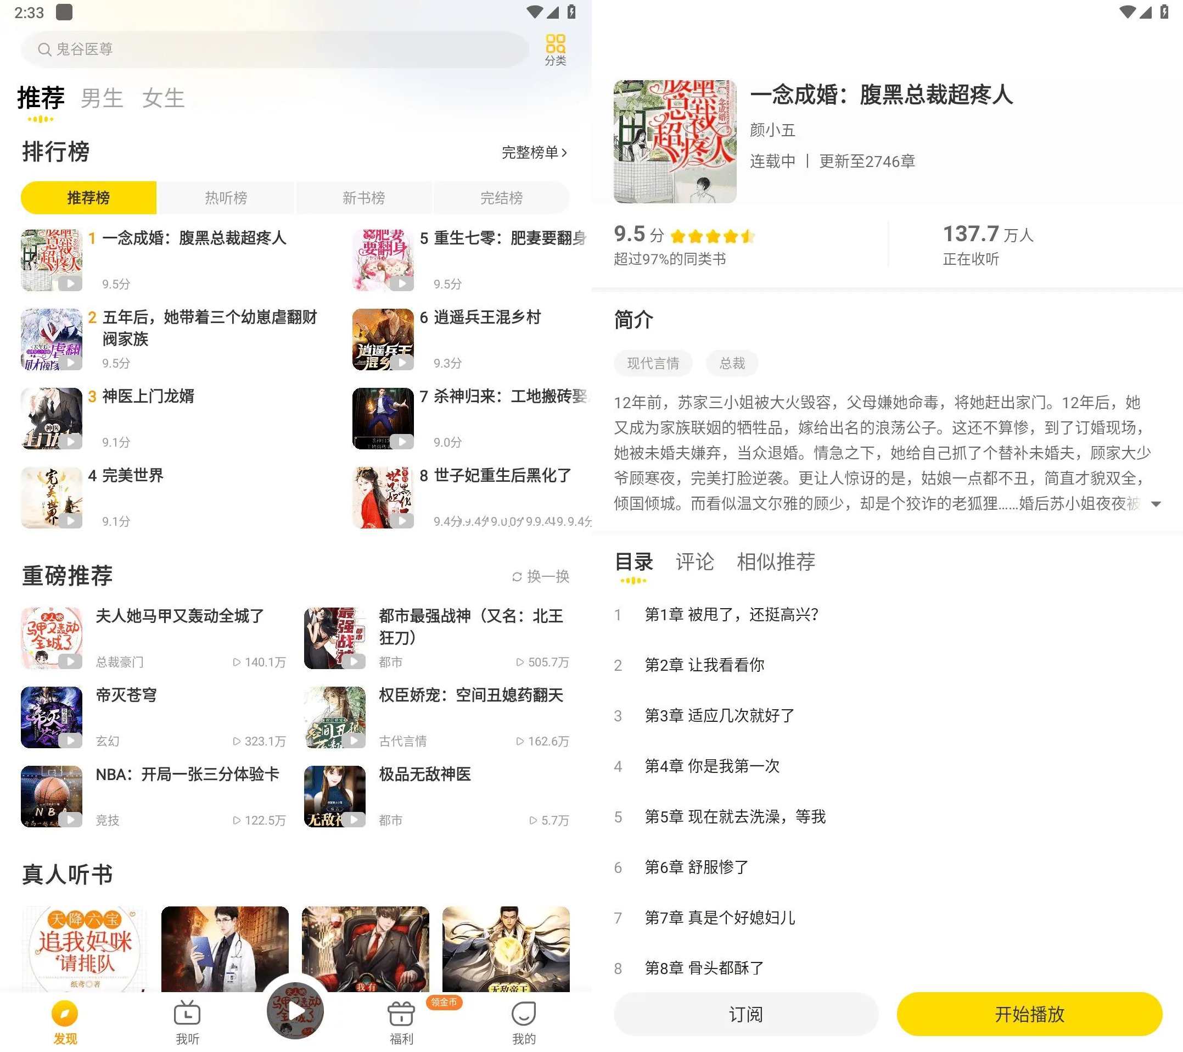Open the 分类 categories icon

tap(555, 45)
